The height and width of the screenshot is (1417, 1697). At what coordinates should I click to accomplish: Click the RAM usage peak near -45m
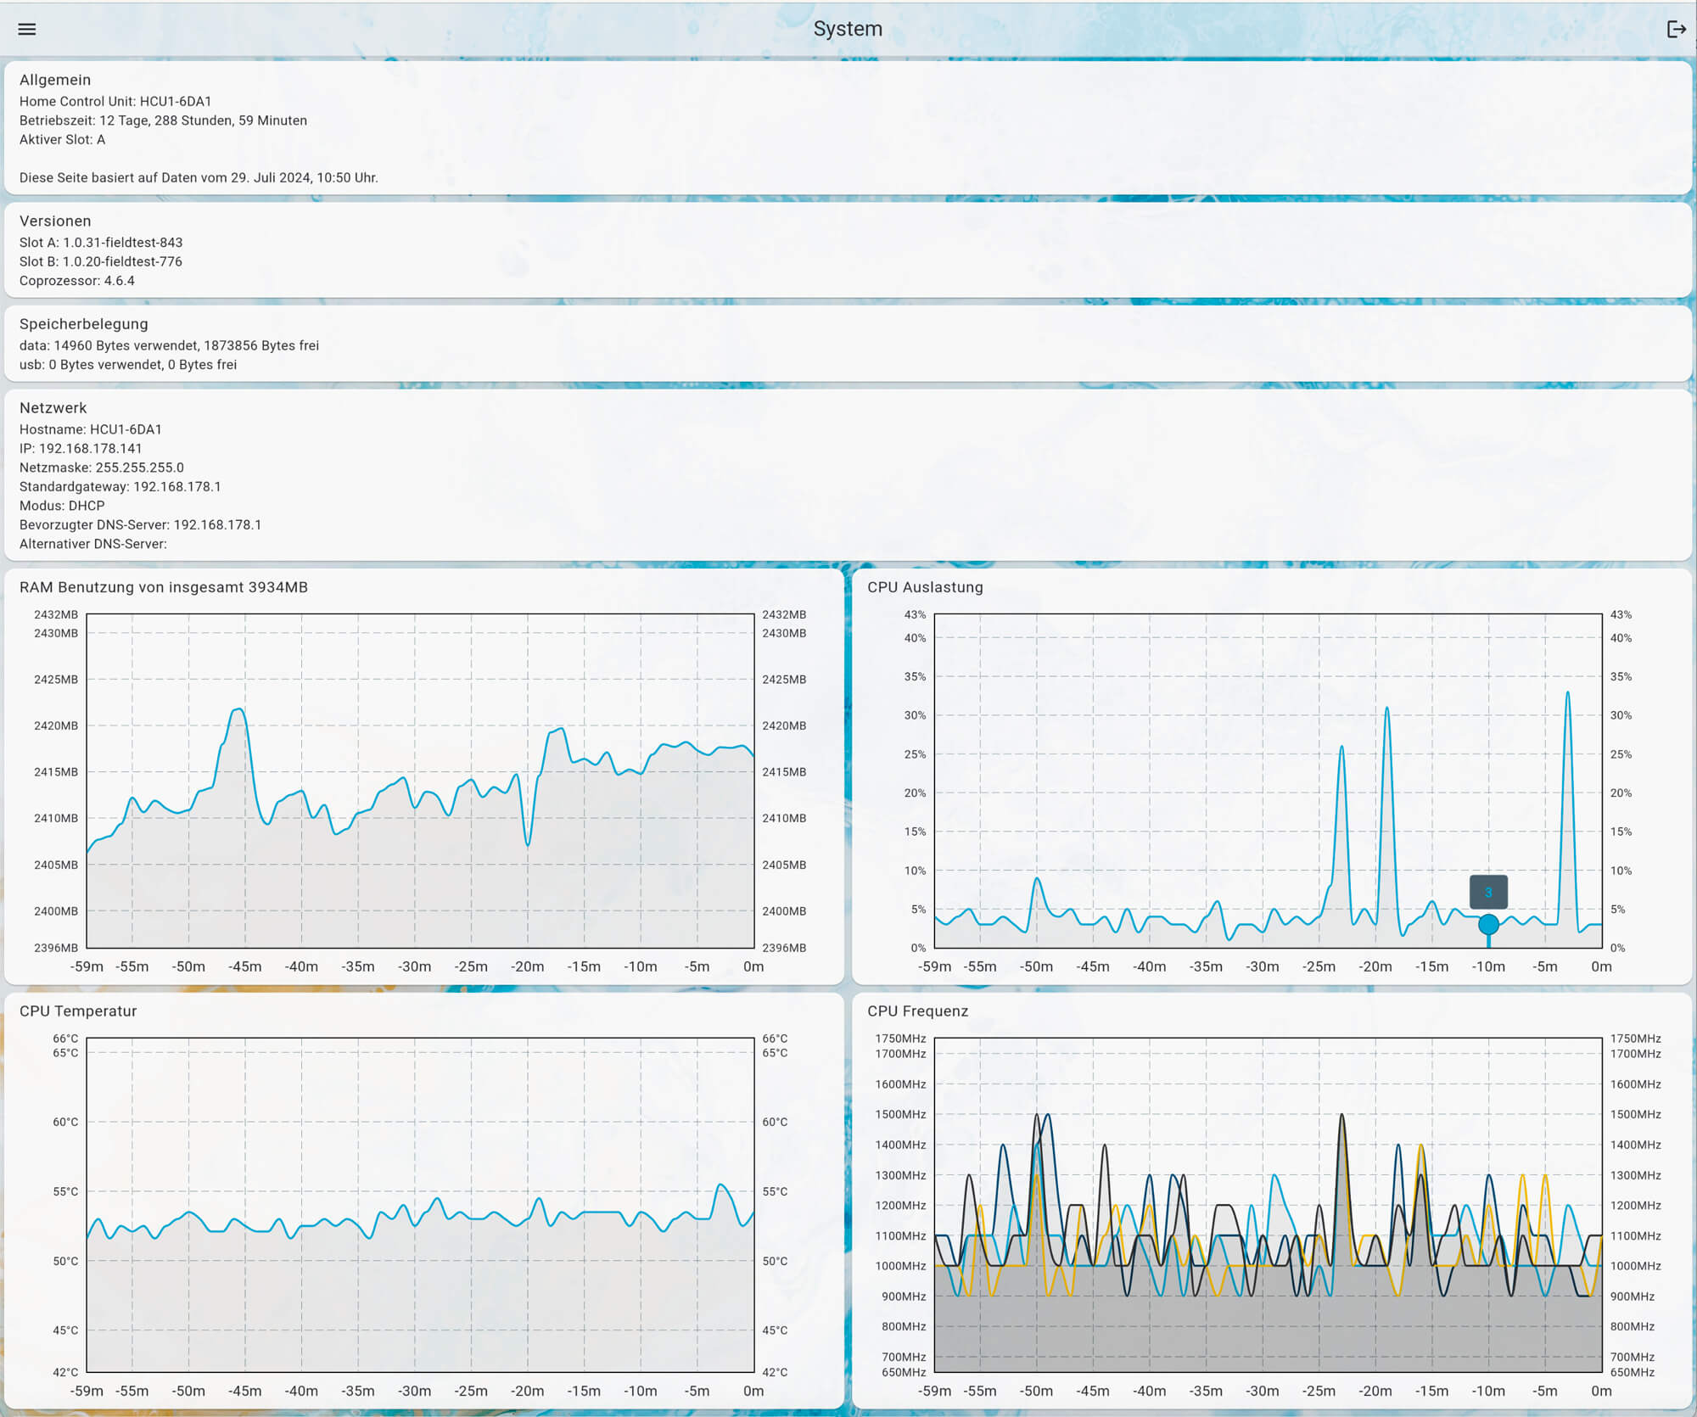pyautogui.click(x=240, y=709)
